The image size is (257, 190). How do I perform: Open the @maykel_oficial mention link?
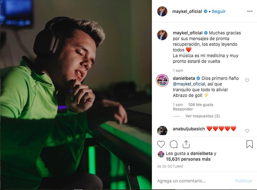[x=189, y=84]
